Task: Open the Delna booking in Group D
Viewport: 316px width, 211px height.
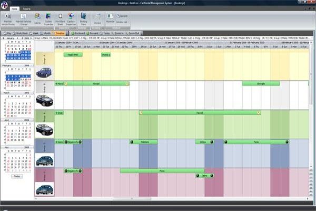Action: click(204, 142)
